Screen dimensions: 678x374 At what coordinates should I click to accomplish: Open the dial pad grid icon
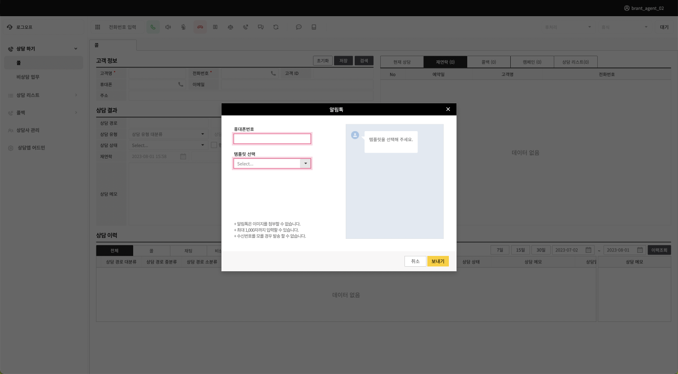pos(97,27)
